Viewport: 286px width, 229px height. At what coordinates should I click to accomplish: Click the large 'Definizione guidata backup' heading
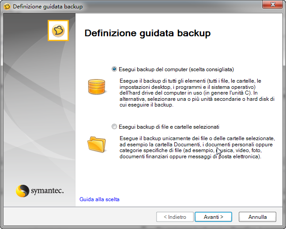click(147, 33)
